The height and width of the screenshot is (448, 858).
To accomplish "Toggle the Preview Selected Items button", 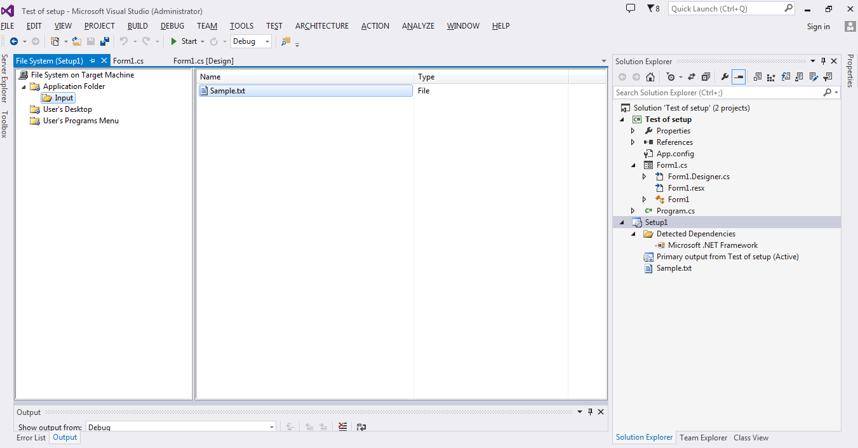I will [739, 77].
